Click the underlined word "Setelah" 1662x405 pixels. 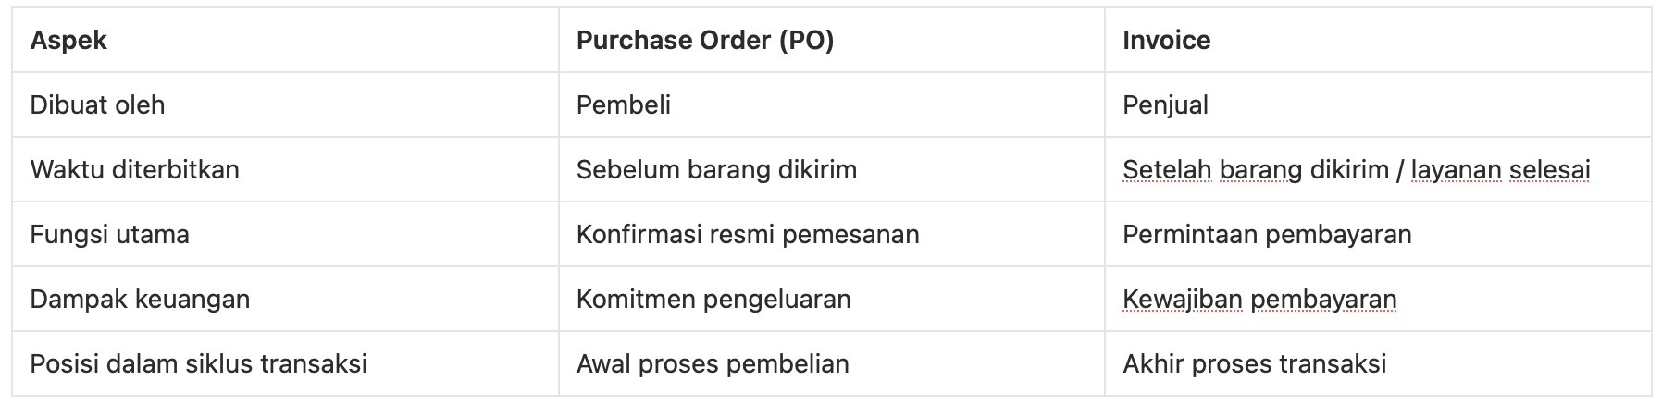pyautogui.click(x=1167, y=170)
